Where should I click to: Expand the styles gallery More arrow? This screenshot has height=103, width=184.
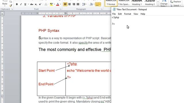[158, 5]
